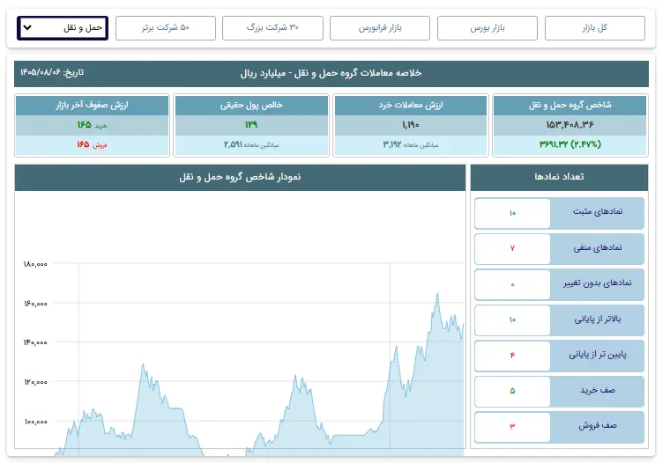This screenshot has width=670, height=463.
Task: Click index value ۱۵۳,۴۰۸.۳۶
Action: [x=570, y=125]
